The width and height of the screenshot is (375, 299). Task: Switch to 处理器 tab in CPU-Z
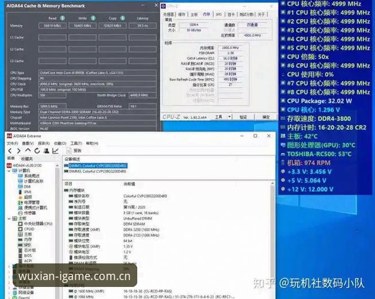[x=169, y=14]
